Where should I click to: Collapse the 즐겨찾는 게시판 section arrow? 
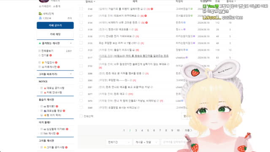pos(71,43)
